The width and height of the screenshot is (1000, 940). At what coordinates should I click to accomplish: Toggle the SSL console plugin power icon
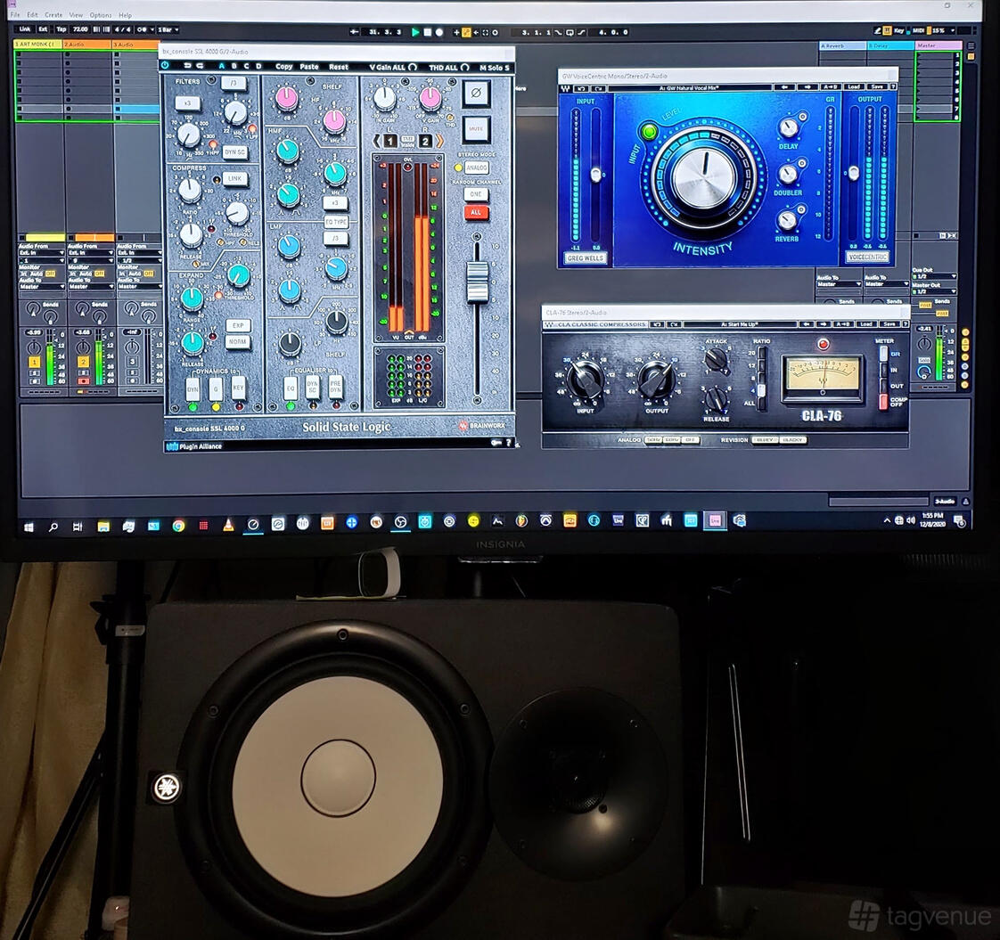pyautogui.click(x=165, y=66)
